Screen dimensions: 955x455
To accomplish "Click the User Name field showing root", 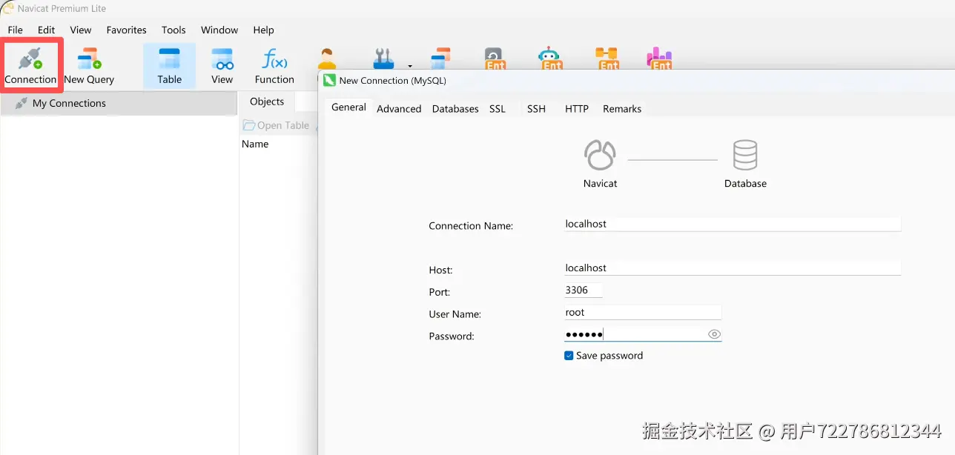I will click(x=643, y=313).
